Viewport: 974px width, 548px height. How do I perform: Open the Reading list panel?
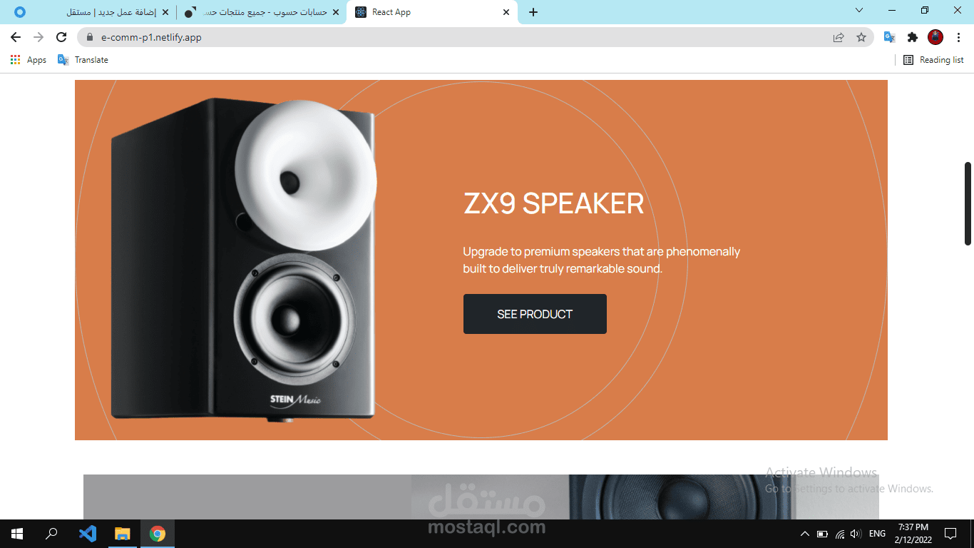pos(933,60)
